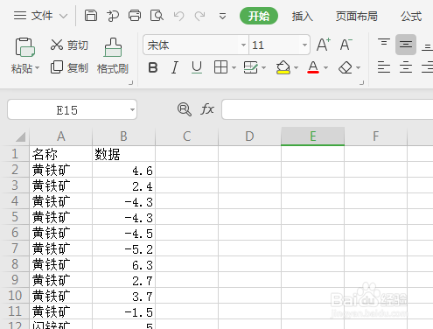Click the cell style drawing icon

click(251, 67)
